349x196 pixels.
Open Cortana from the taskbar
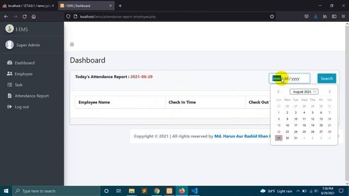106,191
